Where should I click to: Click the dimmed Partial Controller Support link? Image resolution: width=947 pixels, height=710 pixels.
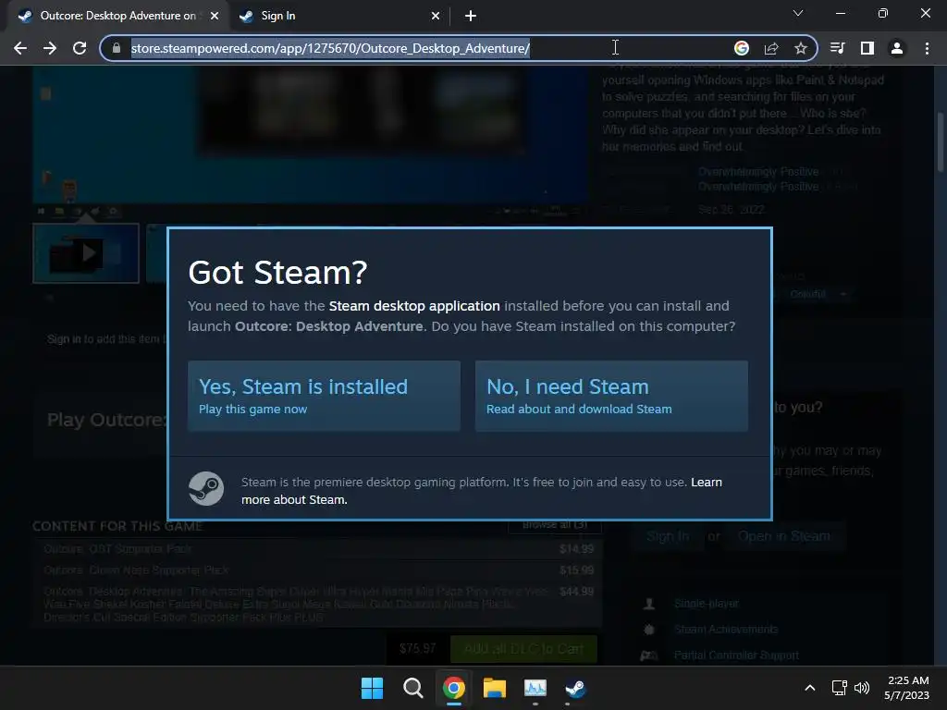pos(736,655)
